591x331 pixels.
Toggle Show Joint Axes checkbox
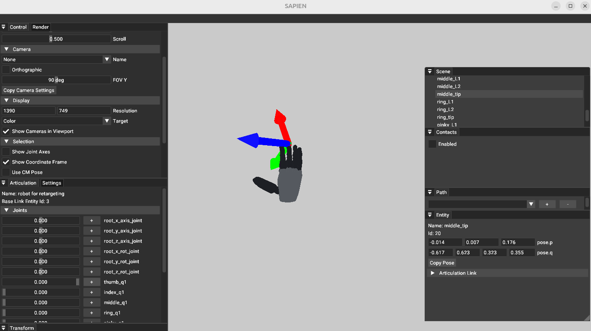[x=6, y=152]
